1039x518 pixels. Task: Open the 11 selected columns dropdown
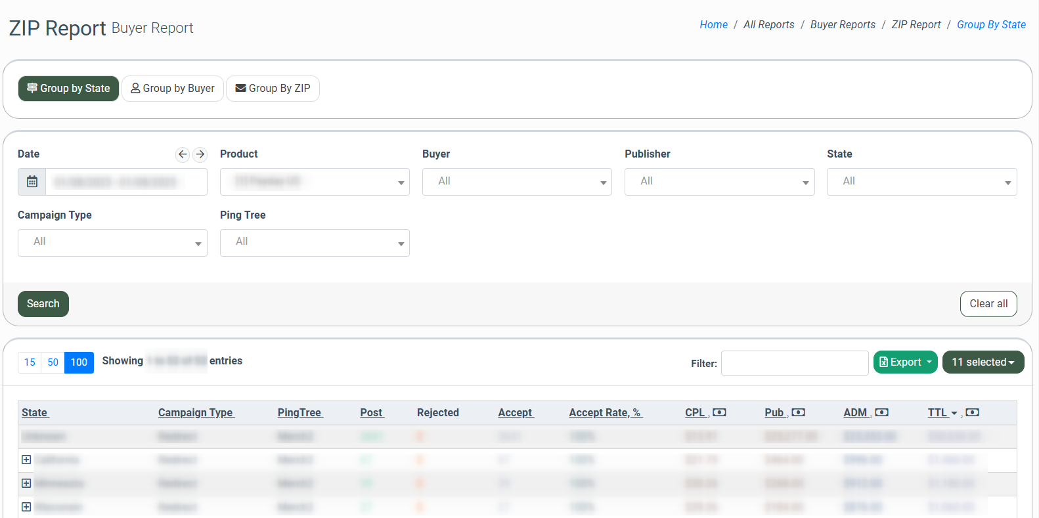[983, 362]
